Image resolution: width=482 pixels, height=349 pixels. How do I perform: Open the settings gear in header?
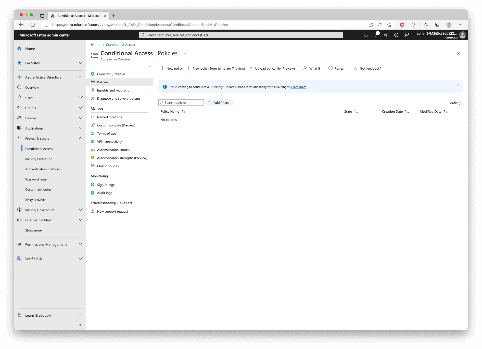point(386,35)
